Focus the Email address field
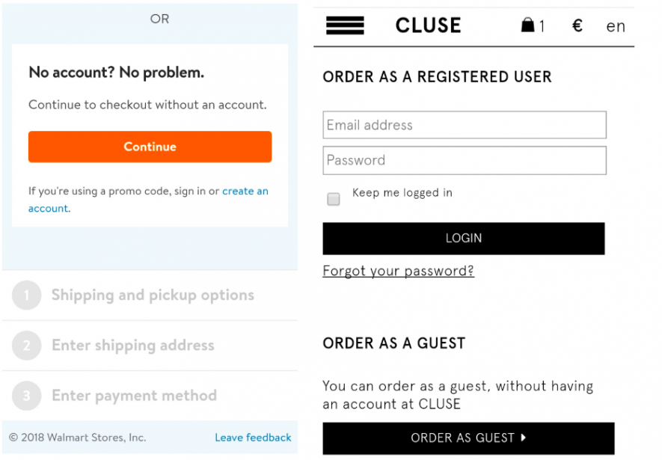Image resolution: width=662 pixels, height=460 pixels. (465, 125)
